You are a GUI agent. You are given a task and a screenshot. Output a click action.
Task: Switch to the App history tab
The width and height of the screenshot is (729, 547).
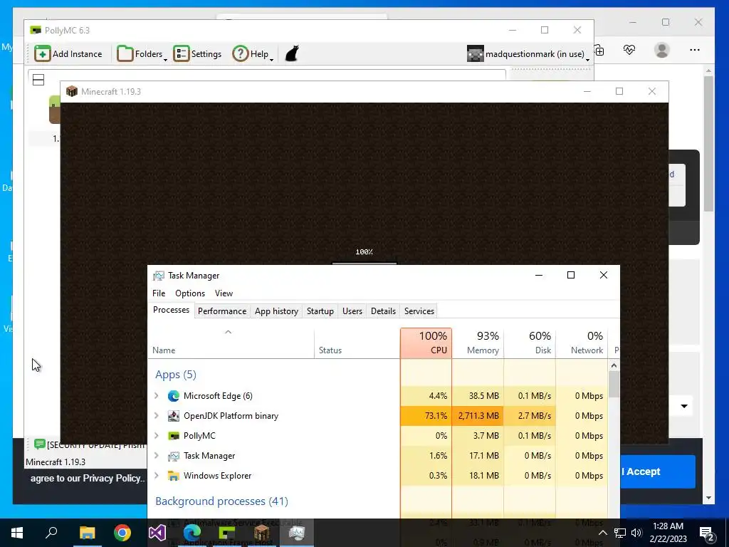[x=276, y=311]
